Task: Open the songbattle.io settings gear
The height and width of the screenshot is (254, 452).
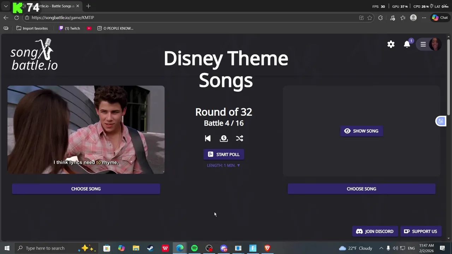Action: click(x=391, y=44)
